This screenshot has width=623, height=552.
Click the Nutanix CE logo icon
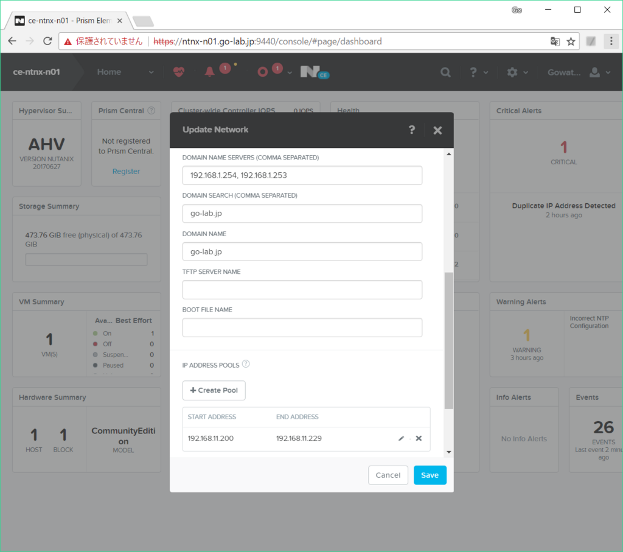[315, 72]
